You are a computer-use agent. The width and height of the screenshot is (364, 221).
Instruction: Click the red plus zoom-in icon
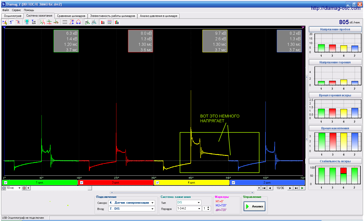click(x=24, y=188)
